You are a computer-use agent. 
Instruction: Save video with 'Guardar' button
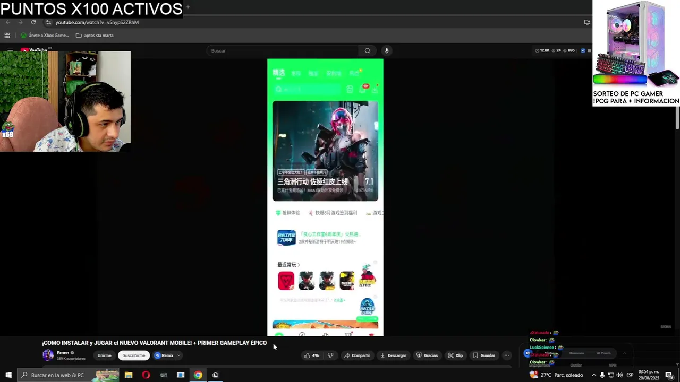(x=484, y=355)
